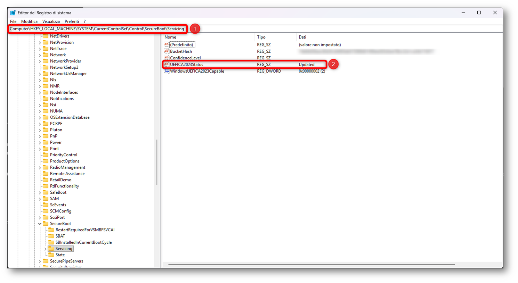Expand the SecurePipeServers key

[x=40, y=261]
